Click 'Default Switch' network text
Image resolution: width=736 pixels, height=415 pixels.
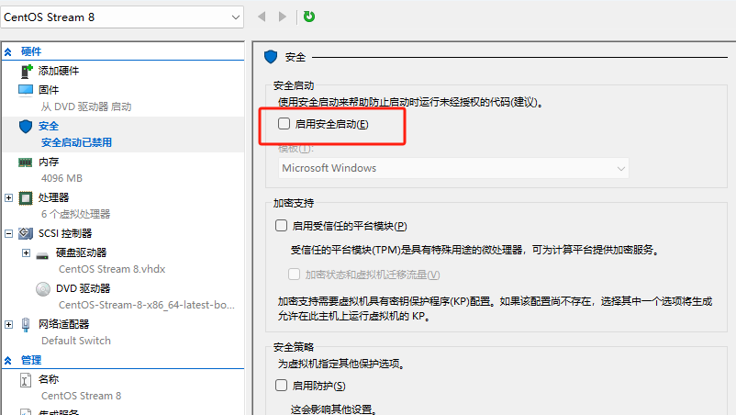click(76, 341)
